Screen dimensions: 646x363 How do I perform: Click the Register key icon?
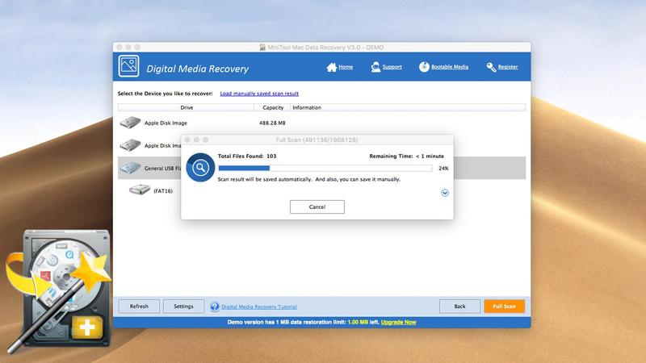pyautogui.click(x=491, y=67)
